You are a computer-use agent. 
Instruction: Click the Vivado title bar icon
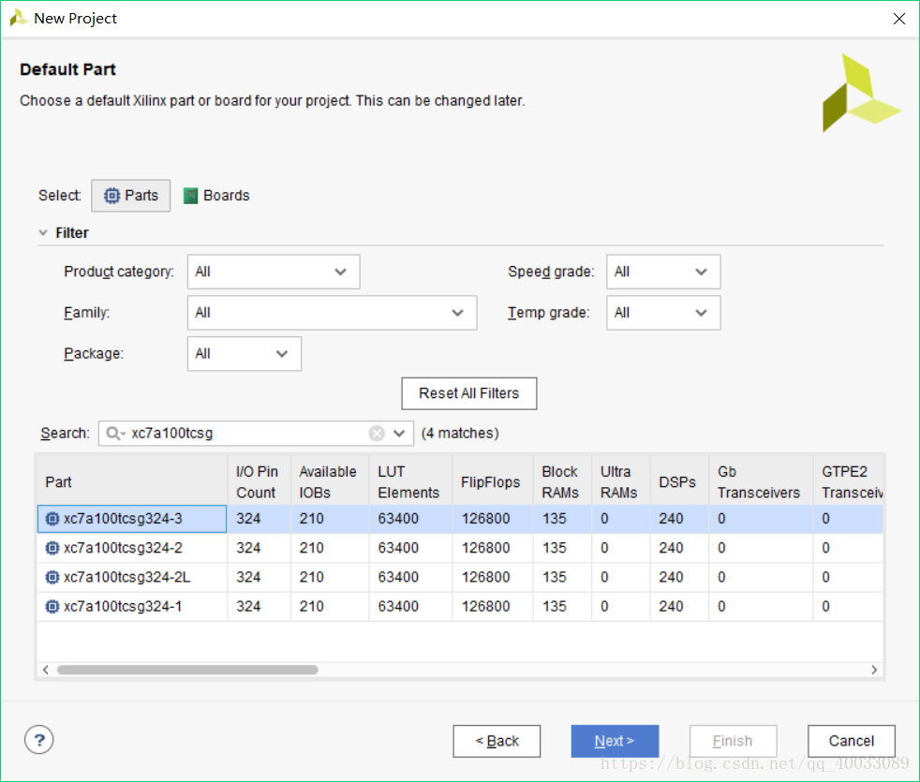click(x=19, y=18)
